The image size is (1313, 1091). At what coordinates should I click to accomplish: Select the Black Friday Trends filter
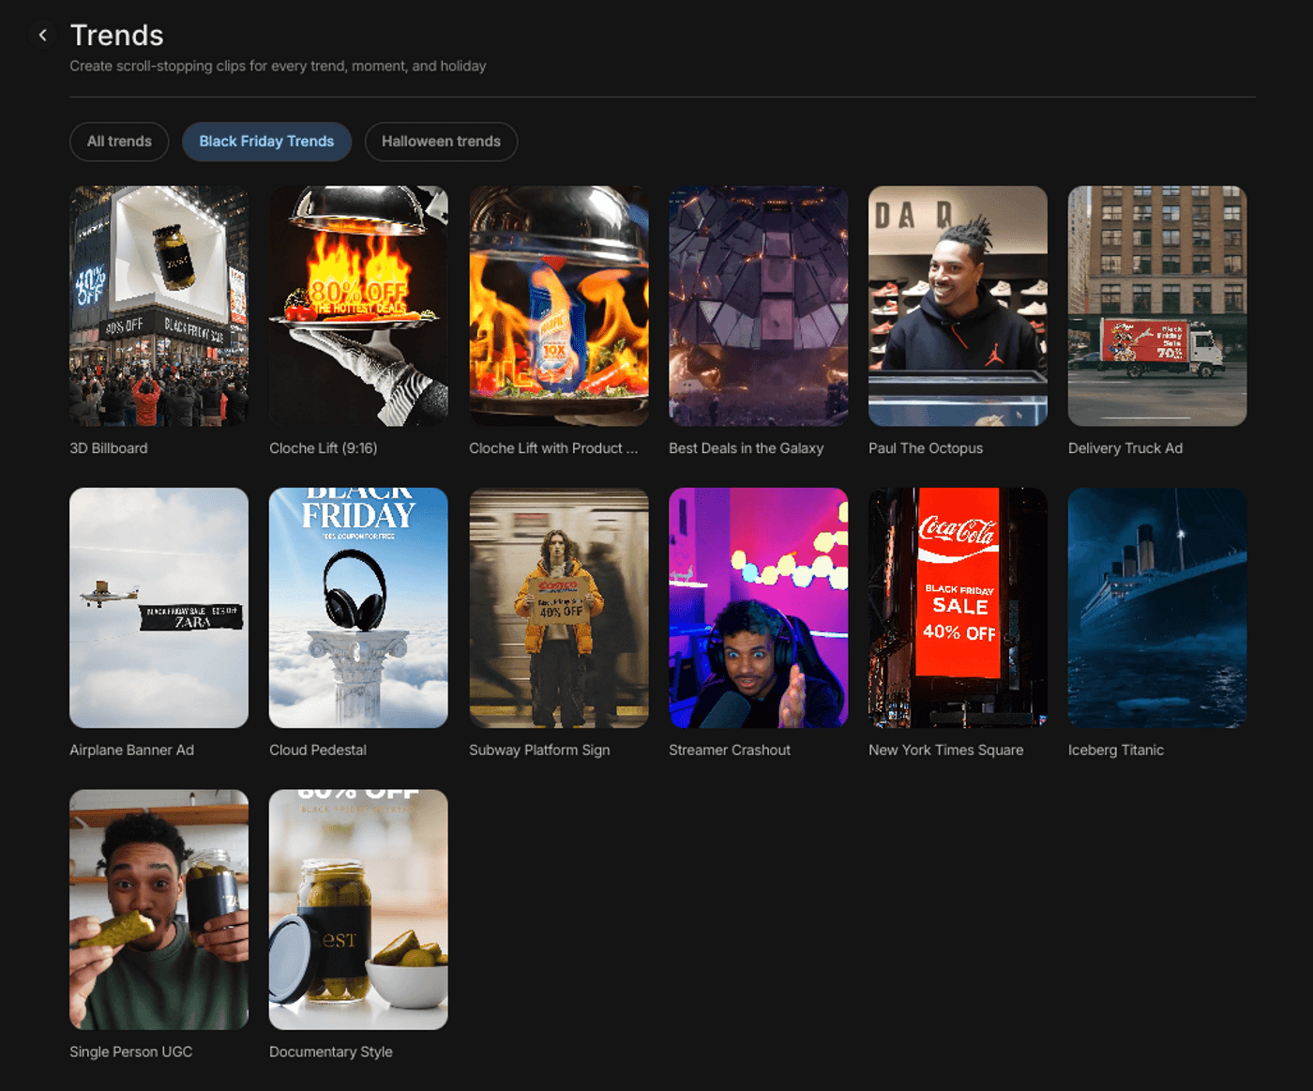(266, 141)
